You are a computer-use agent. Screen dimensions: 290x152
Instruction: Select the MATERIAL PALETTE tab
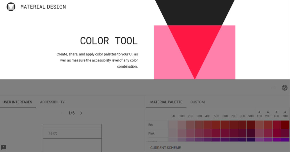pos(166,102)
